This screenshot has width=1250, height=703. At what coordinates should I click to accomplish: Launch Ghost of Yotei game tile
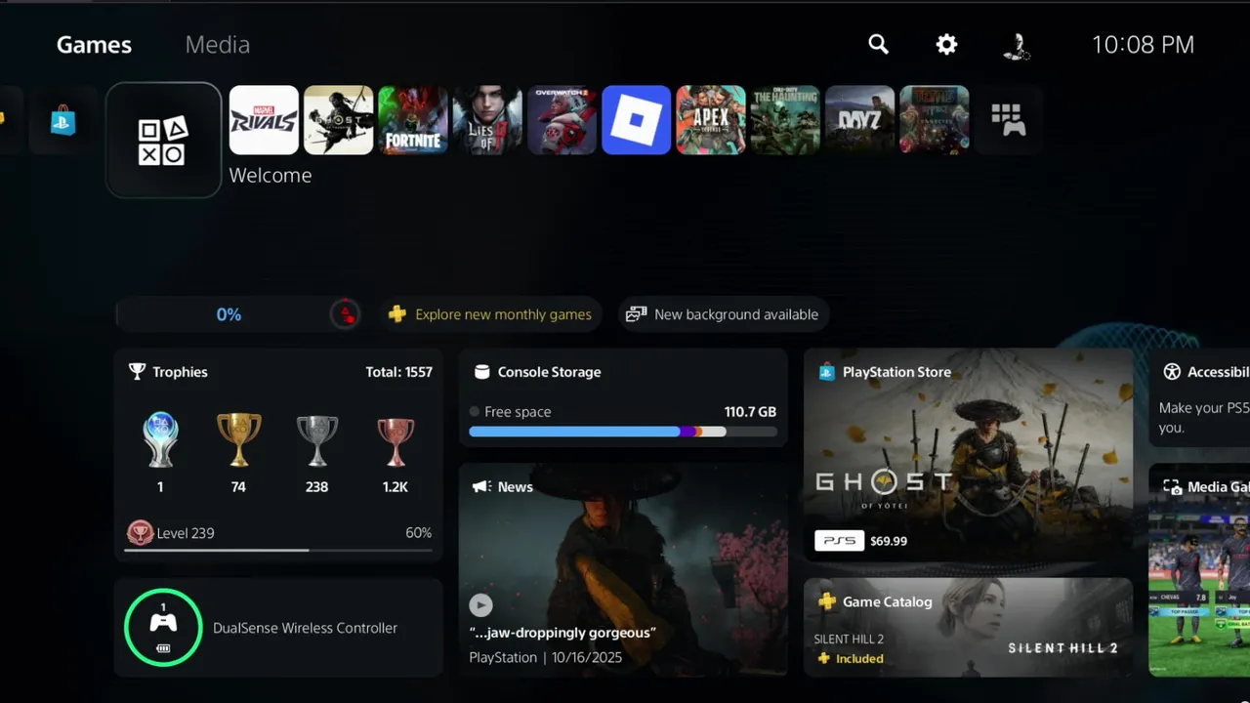[339, 120]
